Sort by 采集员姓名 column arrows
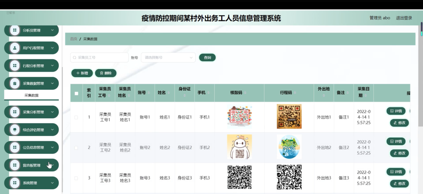The image size is (423, 194). pyautogui.click(x=129, y=96)
